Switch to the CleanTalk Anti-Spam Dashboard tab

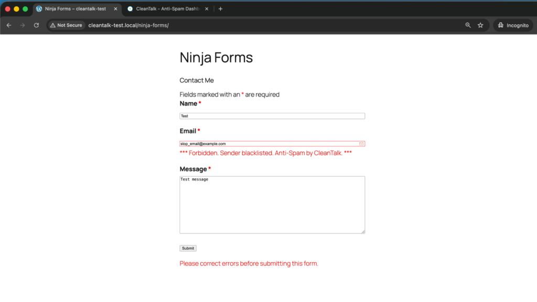[167, 9]
